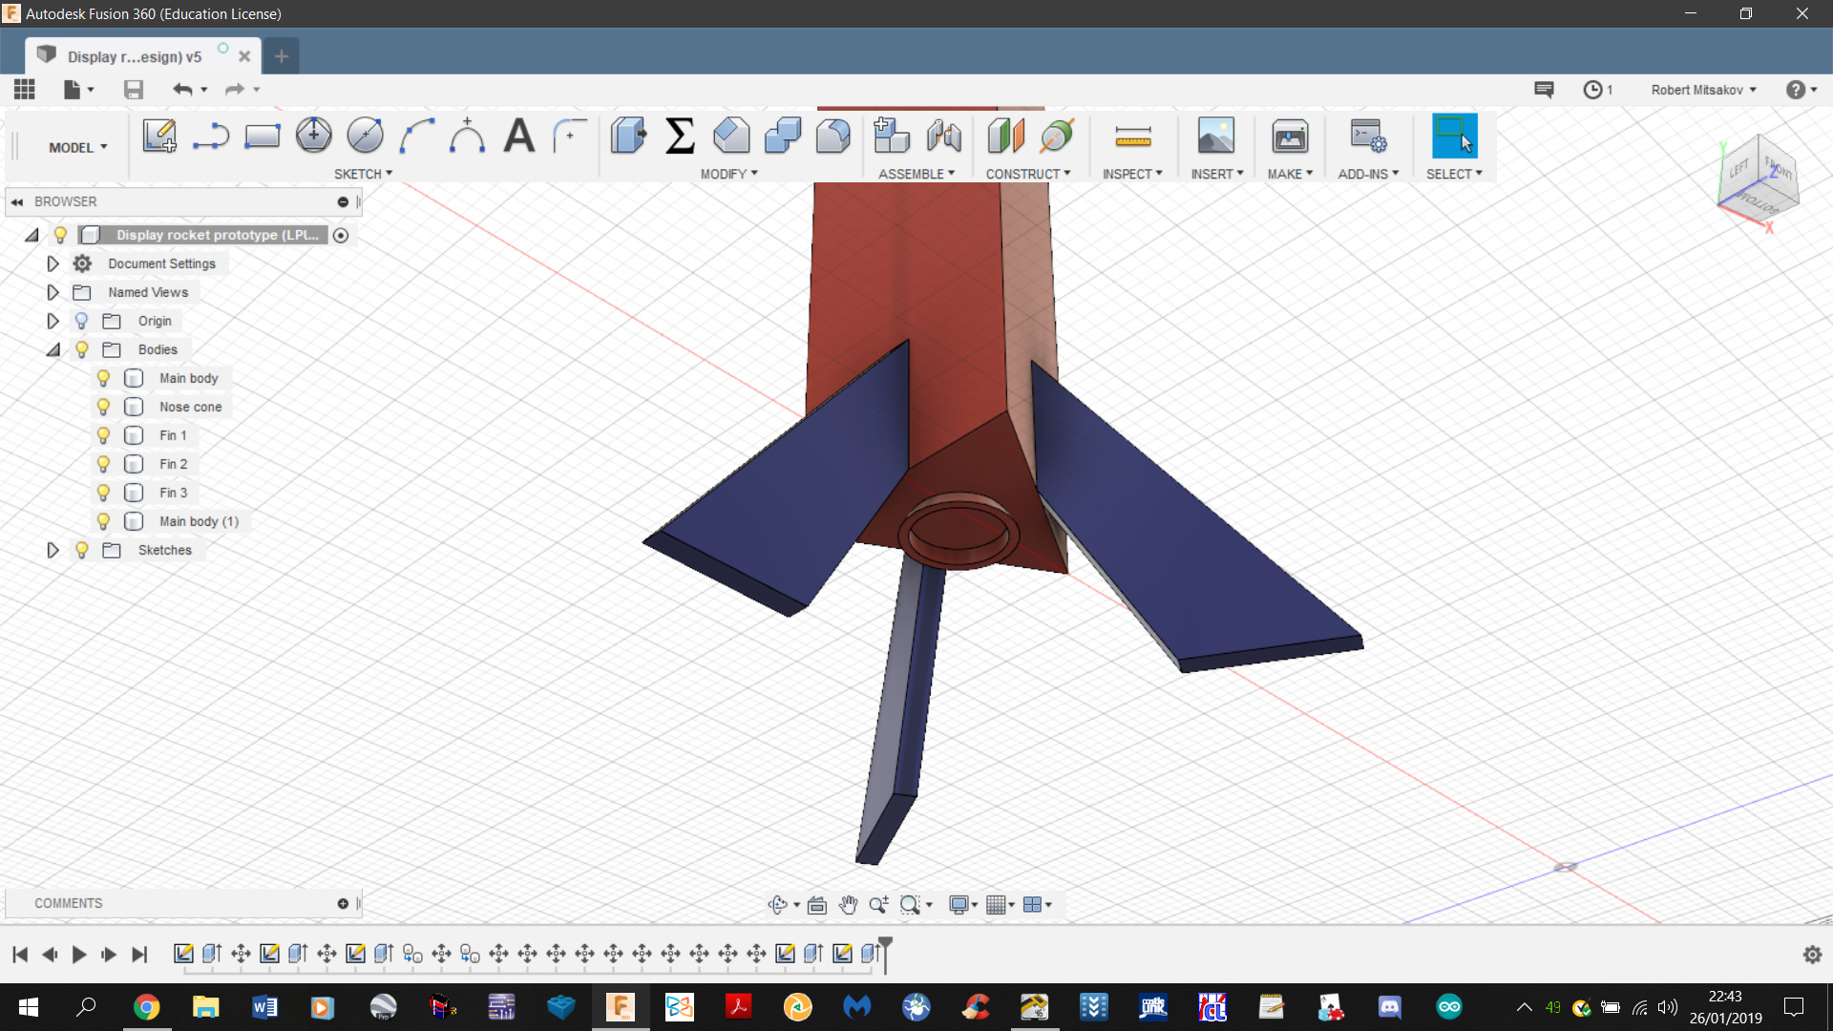This screenshot has width=1833, height=1031.
Task: Pick the Rectangle sketch tool
Action: 262,137
